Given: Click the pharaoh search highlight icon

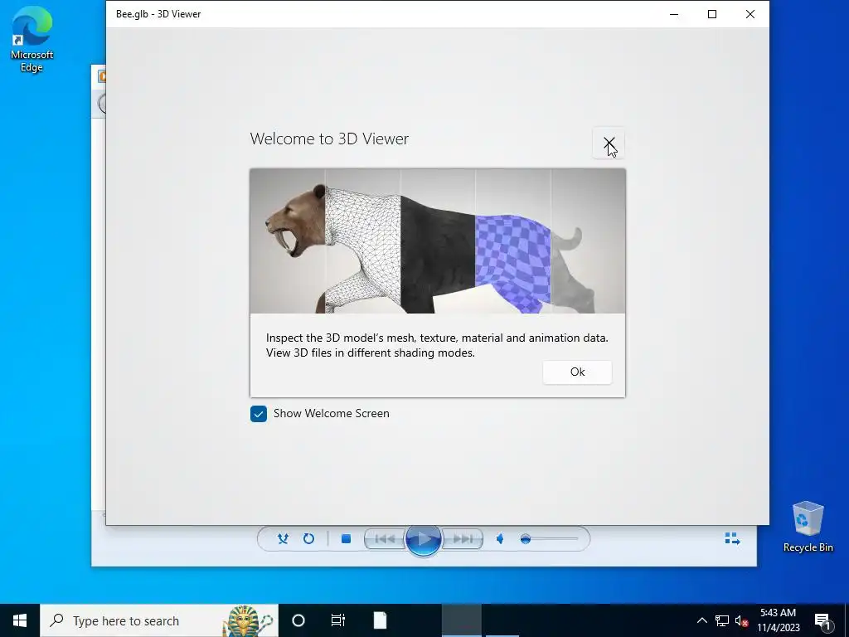Looking at the screenshot, I should coord(248,620).
